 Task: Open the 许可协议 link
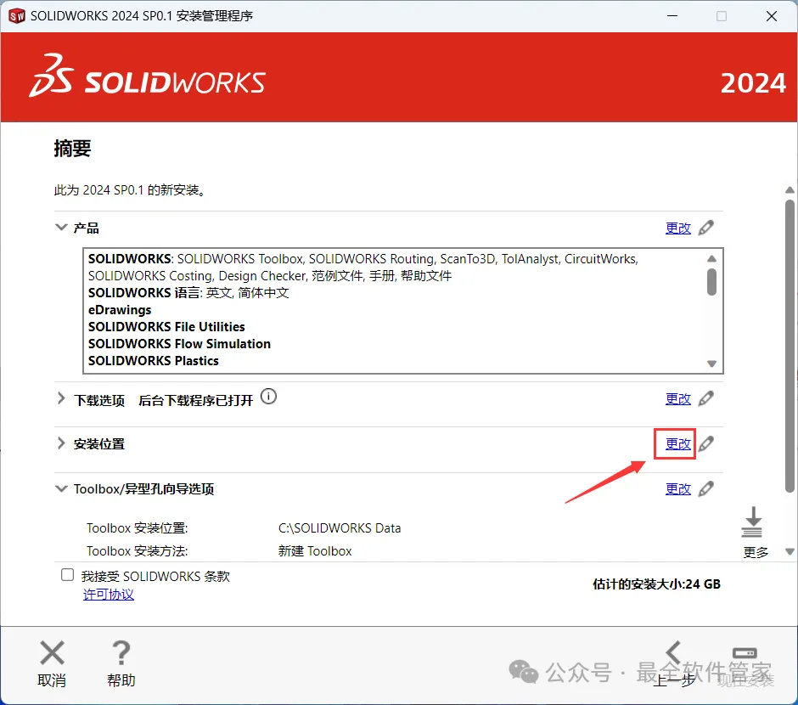click(x=109, y=595)
